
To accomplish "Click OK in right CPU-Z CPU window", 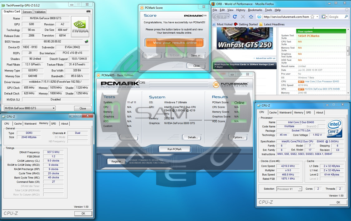I will point(338,202).
